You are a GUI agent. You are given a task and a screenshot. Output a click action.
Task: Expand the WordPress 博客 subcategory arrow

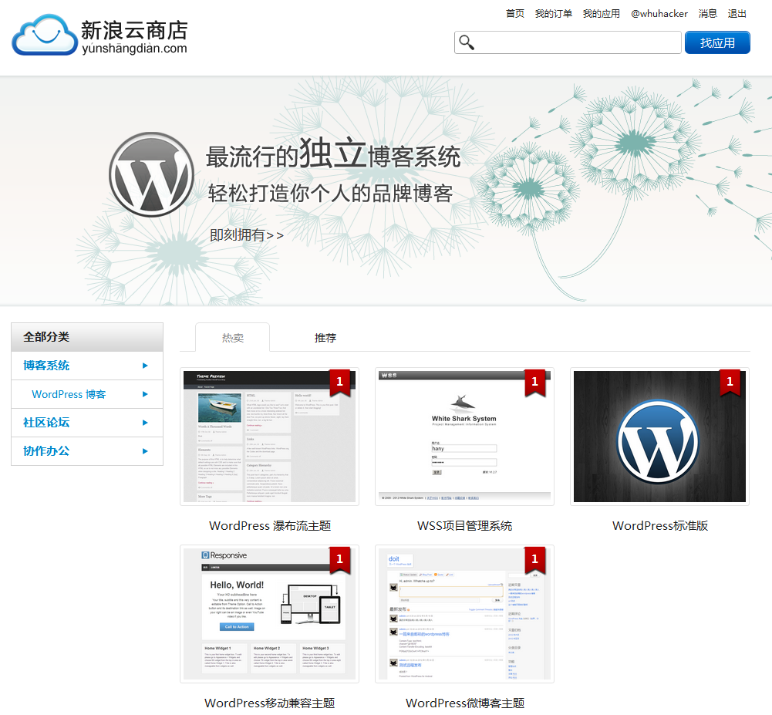(x=145, y=394)
